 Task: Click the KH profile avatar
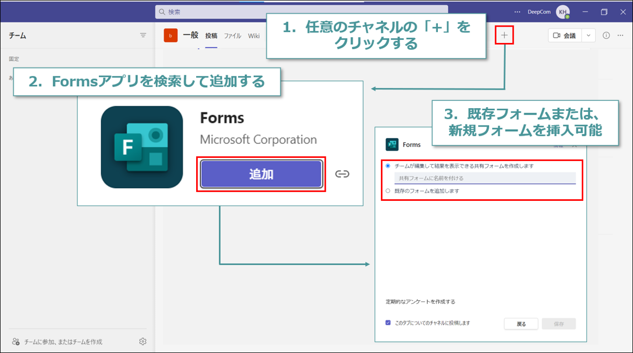pos(562,12)
